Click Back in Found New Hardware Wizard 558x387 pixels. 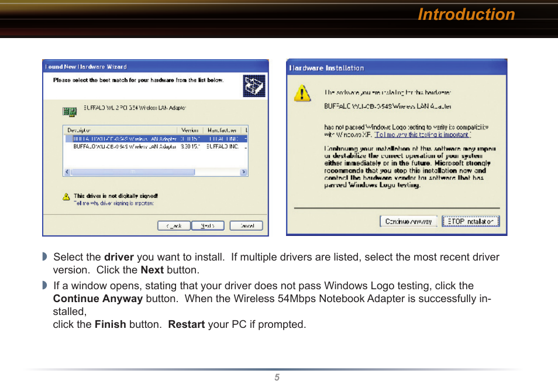pyautogui.click(x=174, y=226)
